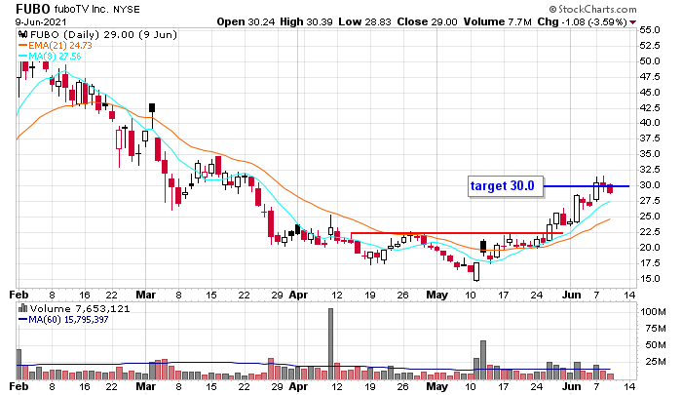Click the 55.0 price axis label
The height and width of the screenshot is (395, 682).
[650, 30]
